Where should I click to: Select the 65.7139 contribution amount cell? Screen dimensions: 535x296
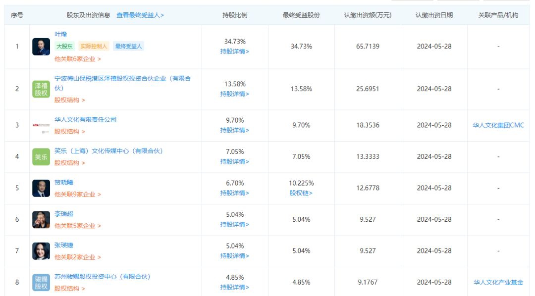click(x=368, y=47)
